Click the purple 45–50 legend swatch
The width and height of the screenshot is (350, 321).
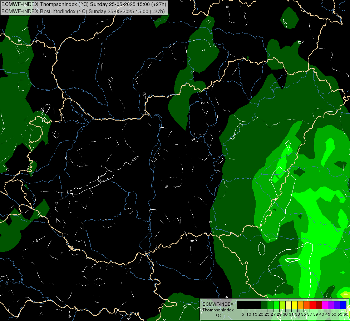pos(331,305)
